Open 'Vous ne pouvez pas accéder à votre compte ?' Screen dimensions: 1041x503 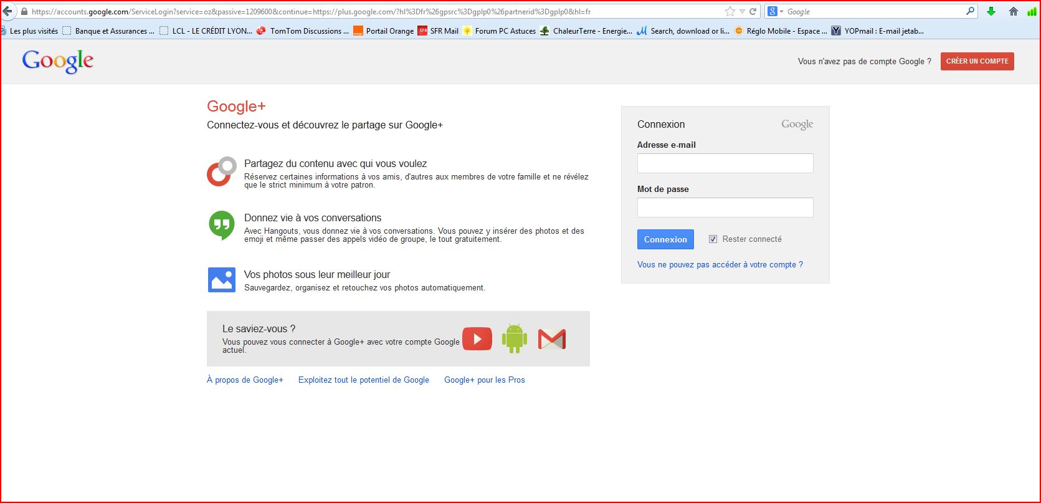point(720,265)
